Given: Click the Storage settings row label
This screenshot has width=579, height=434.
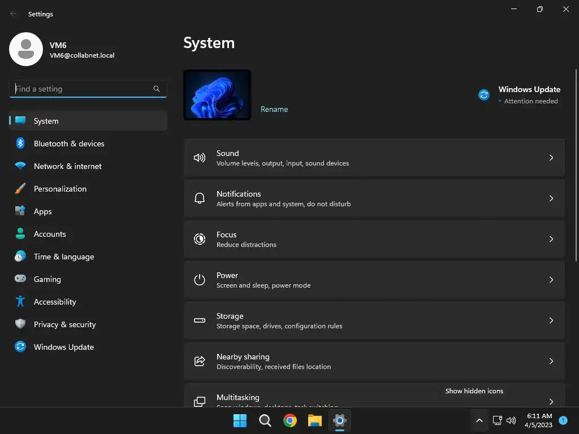Looking at the screenshot, I should click(230, 316).
